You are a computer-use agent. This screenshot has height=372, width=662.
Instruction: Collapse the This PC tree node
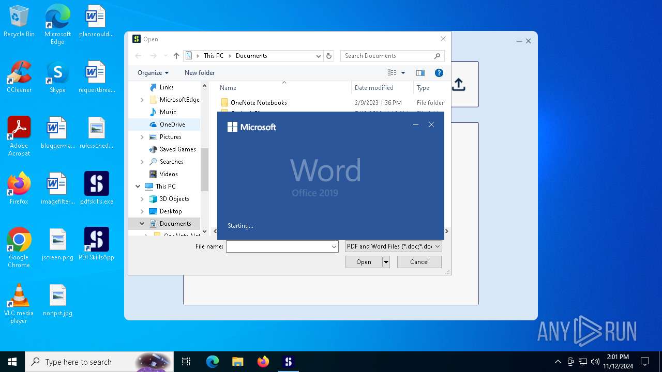coord(138,187)
